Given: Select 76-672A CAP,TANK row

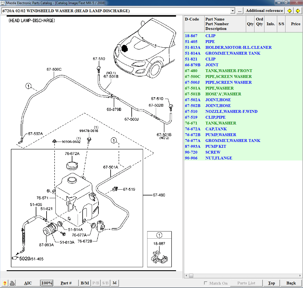Looking at the screenshot, I should tap(243, 129).
